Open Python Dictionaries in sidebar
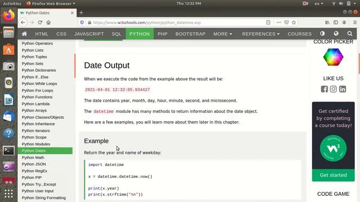Screen dimensions: 360x202 point(39,70)
